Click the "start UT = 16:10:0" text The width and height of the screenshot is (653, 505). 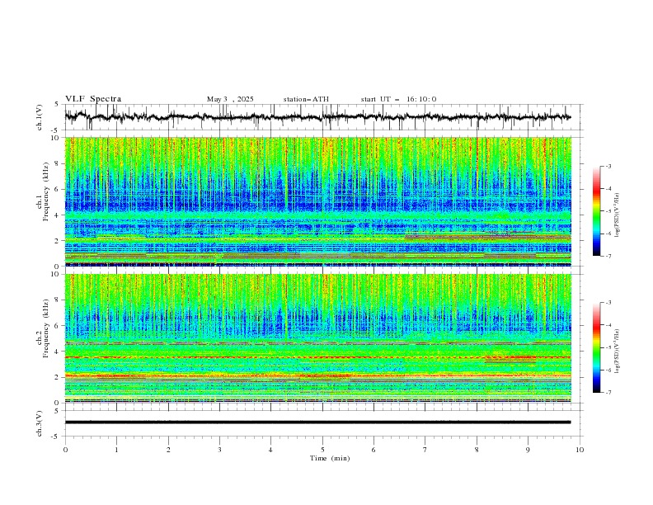[x=398, y=99]
